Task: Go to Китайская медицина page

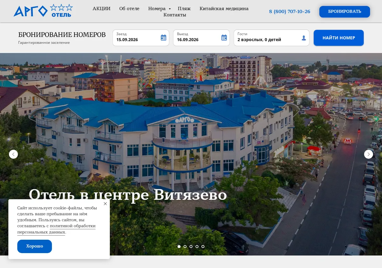Action: pos(224,9)
